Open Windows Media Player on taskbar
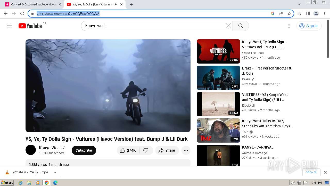 (38, 183)
